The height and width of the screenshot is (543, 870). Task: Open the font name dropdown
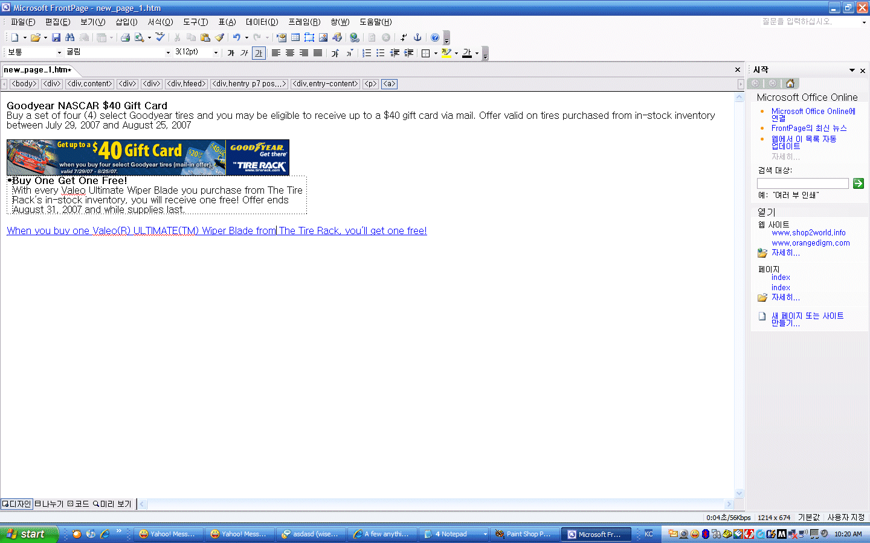click(168, 52)
